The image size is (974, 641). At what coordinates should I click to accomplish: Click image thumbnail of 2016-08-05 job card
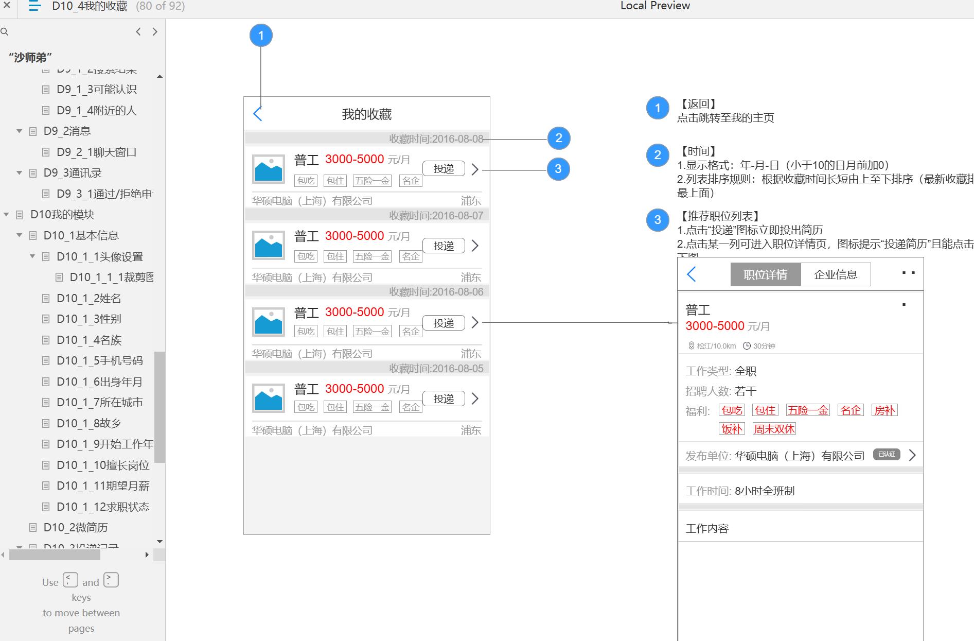(269, 398)
